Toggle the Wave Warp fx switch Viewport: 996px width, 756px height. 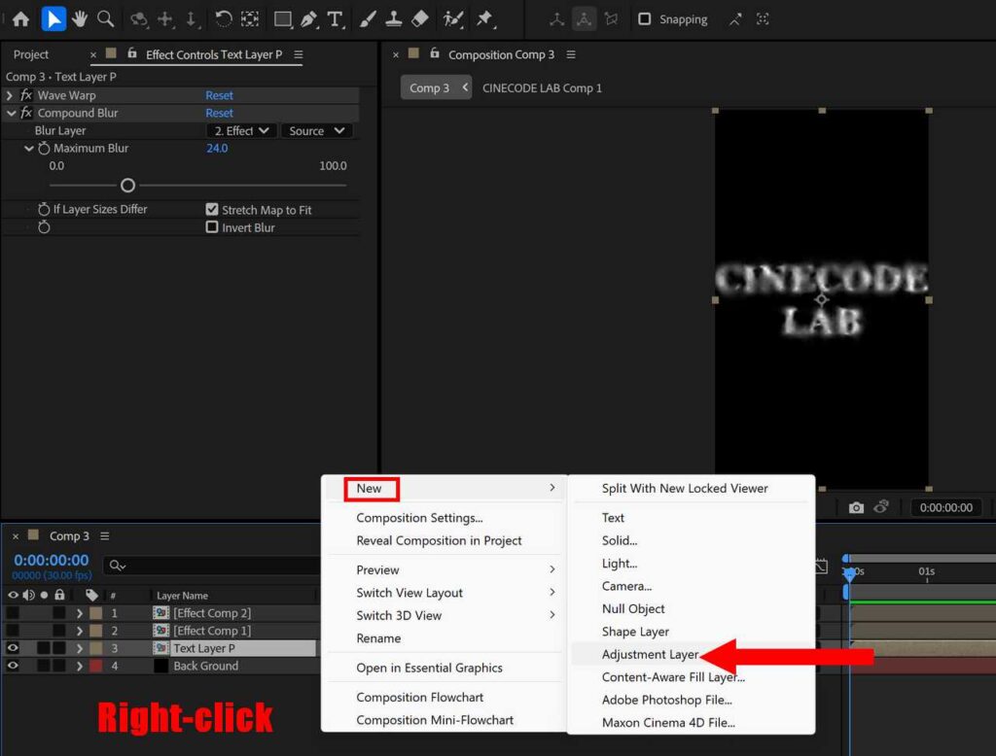tap(26, 94)
